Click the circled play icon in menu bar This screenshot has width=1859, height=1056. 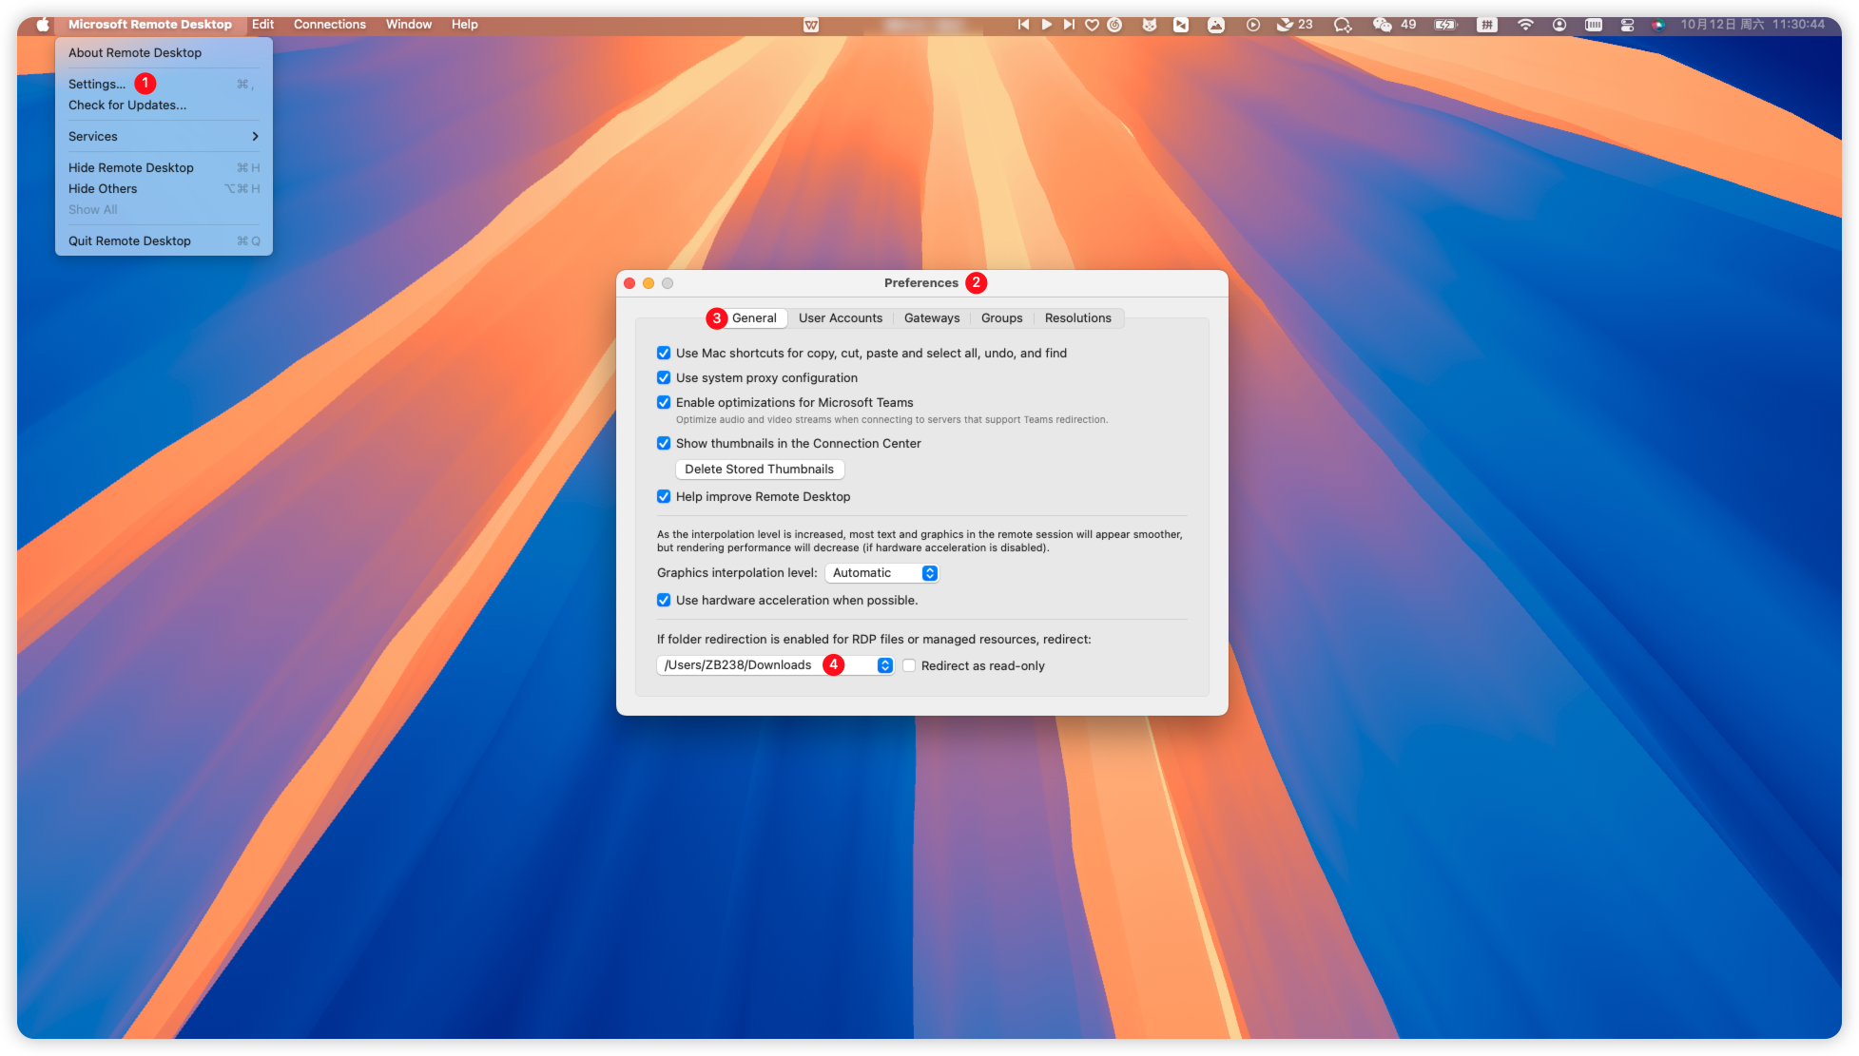(x=1253, y=25)
